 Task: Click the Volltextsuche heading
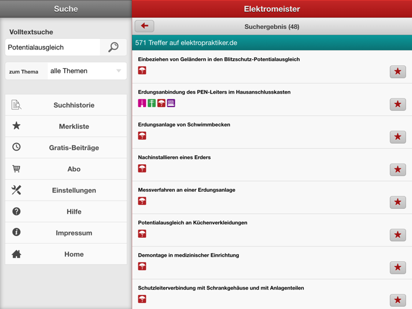pyautogui.click(x=31, y=32)
